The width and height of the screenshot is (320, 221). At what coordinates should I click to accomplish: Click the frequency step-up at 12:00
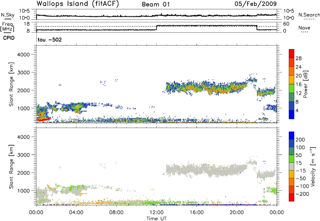tap(156, 28)
